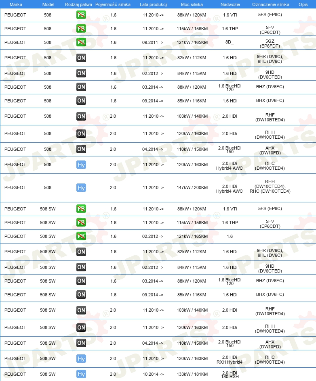Select 9HD (DV6CTED) code in 508 SW row
The image size is (316, 381).
(x=270, y=269)
